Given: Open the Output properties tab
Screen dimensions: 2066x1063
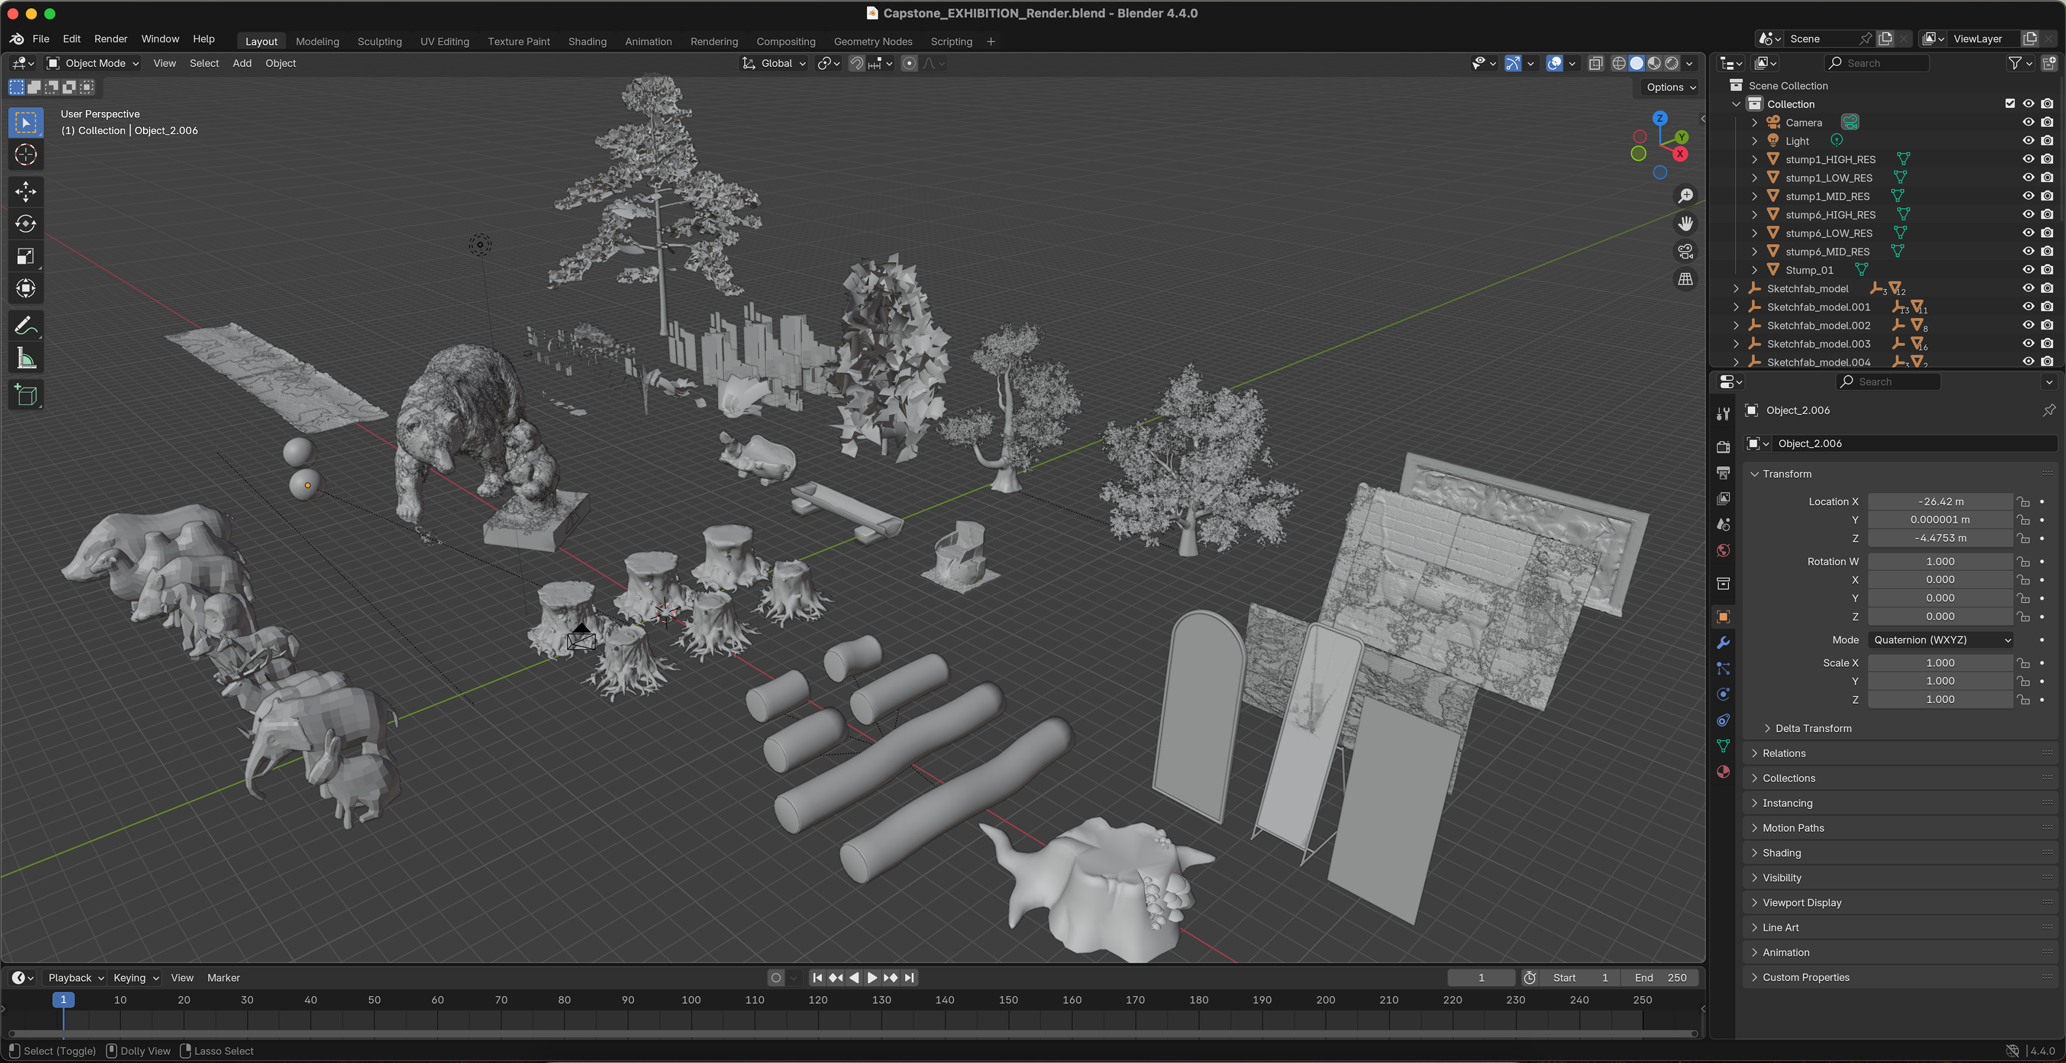Looking at the screenshot, I should pos(1723,472).
